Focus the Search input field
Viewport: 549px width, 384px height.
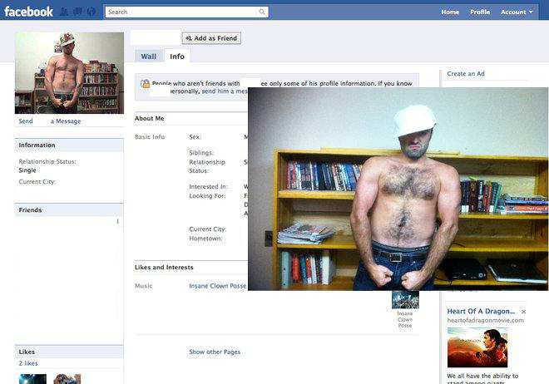click(x=181, y=12)
